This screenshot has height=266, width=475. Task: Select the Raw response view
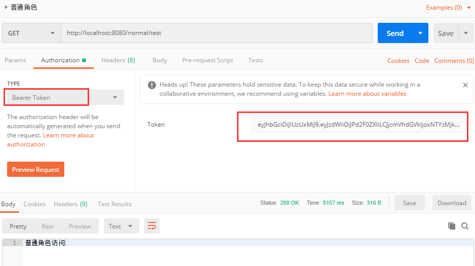(48, 226)
